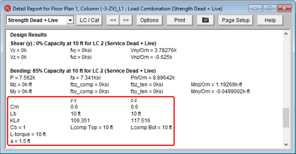296x154 pixels.
Task: Open the Options dialog
Action: 149,20
